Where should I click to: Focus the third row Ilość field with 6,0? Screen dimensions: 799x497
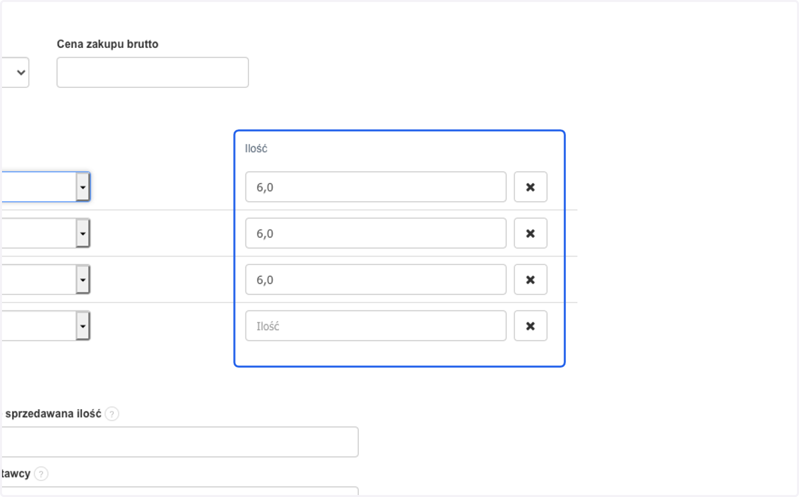[x=376, y=280]
